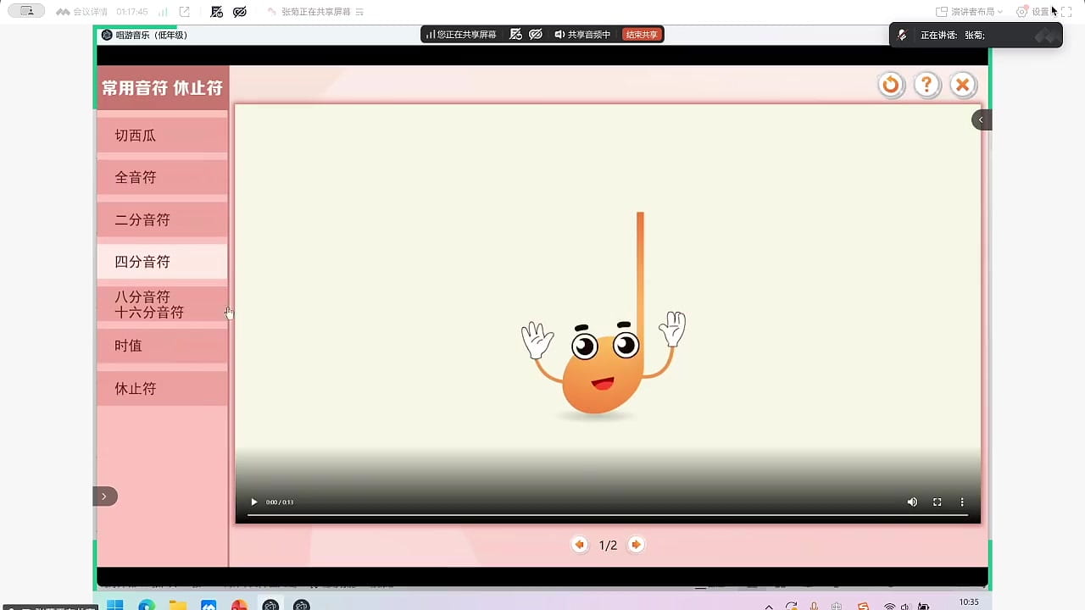This screenshot has height=610, width=1085.
Task: Mute the video using the speaker icon
Action: click(912, 502)
